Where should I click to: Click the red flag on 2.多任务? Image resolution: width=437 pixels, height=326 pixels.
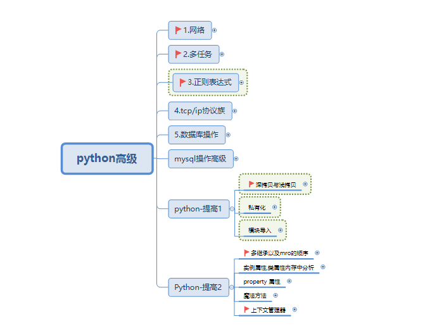pos(178,54)
